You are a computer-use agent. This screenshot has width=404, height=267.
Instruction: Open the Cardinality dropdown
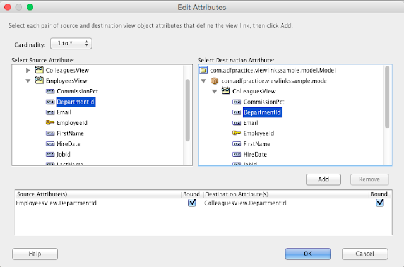74,44
